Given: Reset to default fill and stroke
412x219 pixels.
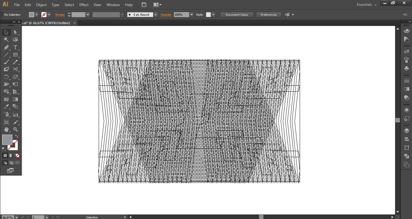Looking at the screenshot, I should point(4,149).
